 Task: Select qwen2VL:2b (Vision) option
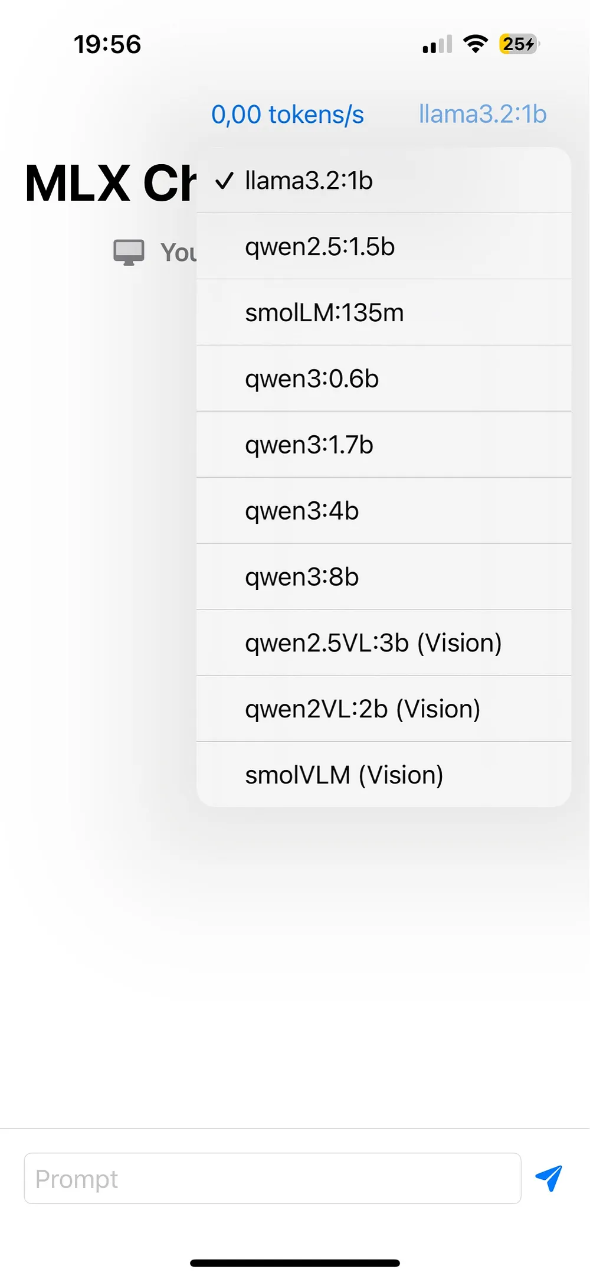(384, 709)
